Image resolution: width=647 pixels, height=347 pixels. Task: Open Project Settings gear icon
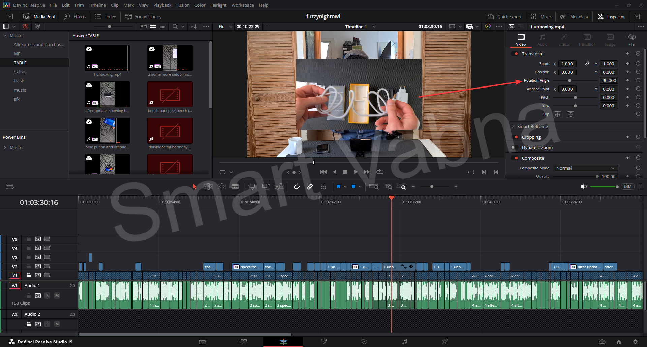pos(635,342)
